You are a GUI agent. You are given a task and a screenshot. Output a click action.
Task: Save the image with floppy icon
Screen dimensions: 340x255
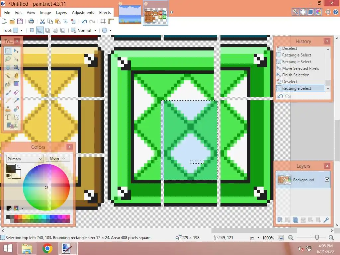(x=20, y=21)
